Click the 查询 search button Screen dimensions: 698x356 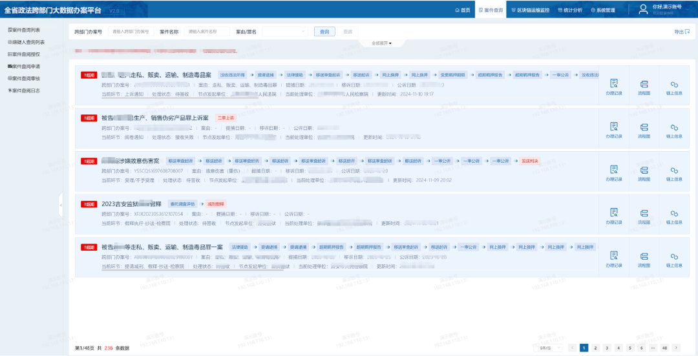[x=324, y=31]
